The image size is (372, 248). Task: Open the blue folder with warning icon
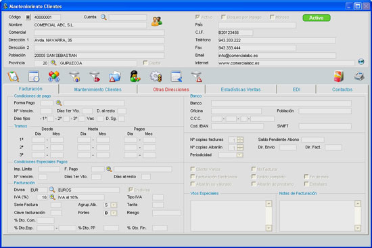[115, 77]
